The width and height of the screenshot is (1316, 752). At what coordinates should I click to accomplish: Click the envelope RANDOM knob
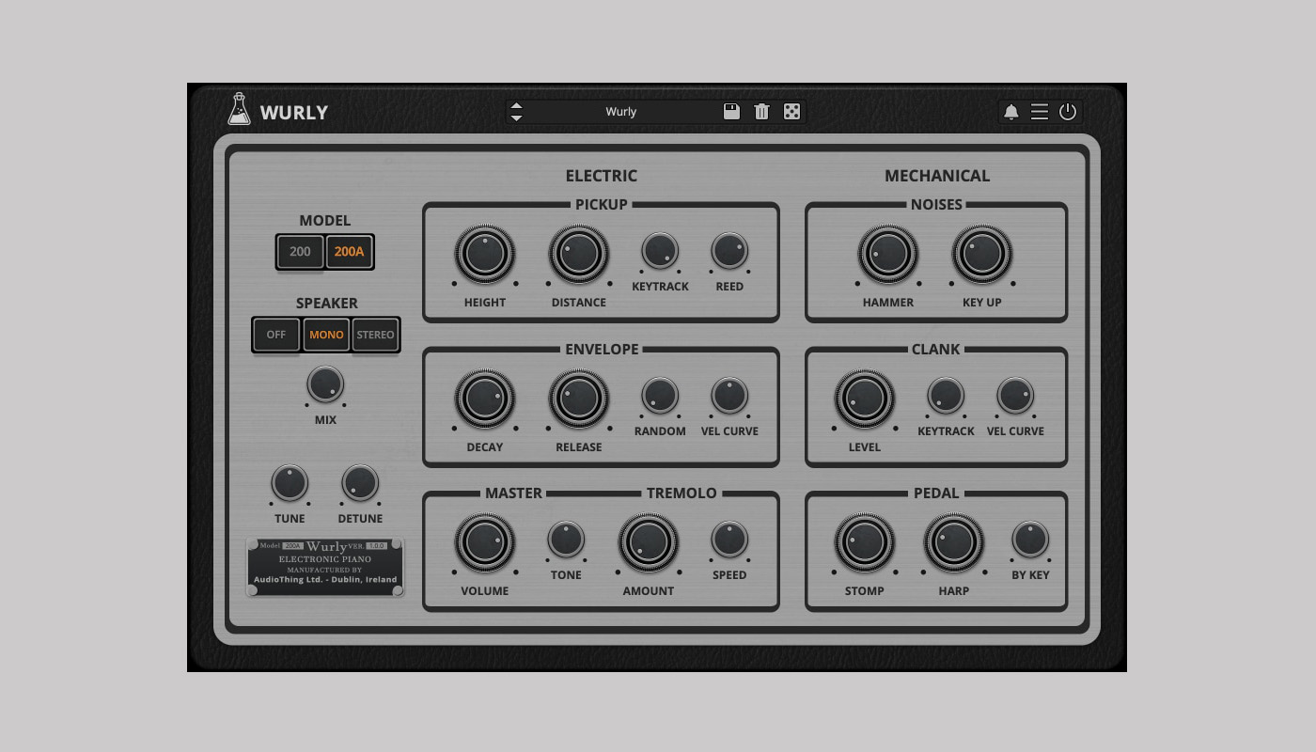(660, 396)
